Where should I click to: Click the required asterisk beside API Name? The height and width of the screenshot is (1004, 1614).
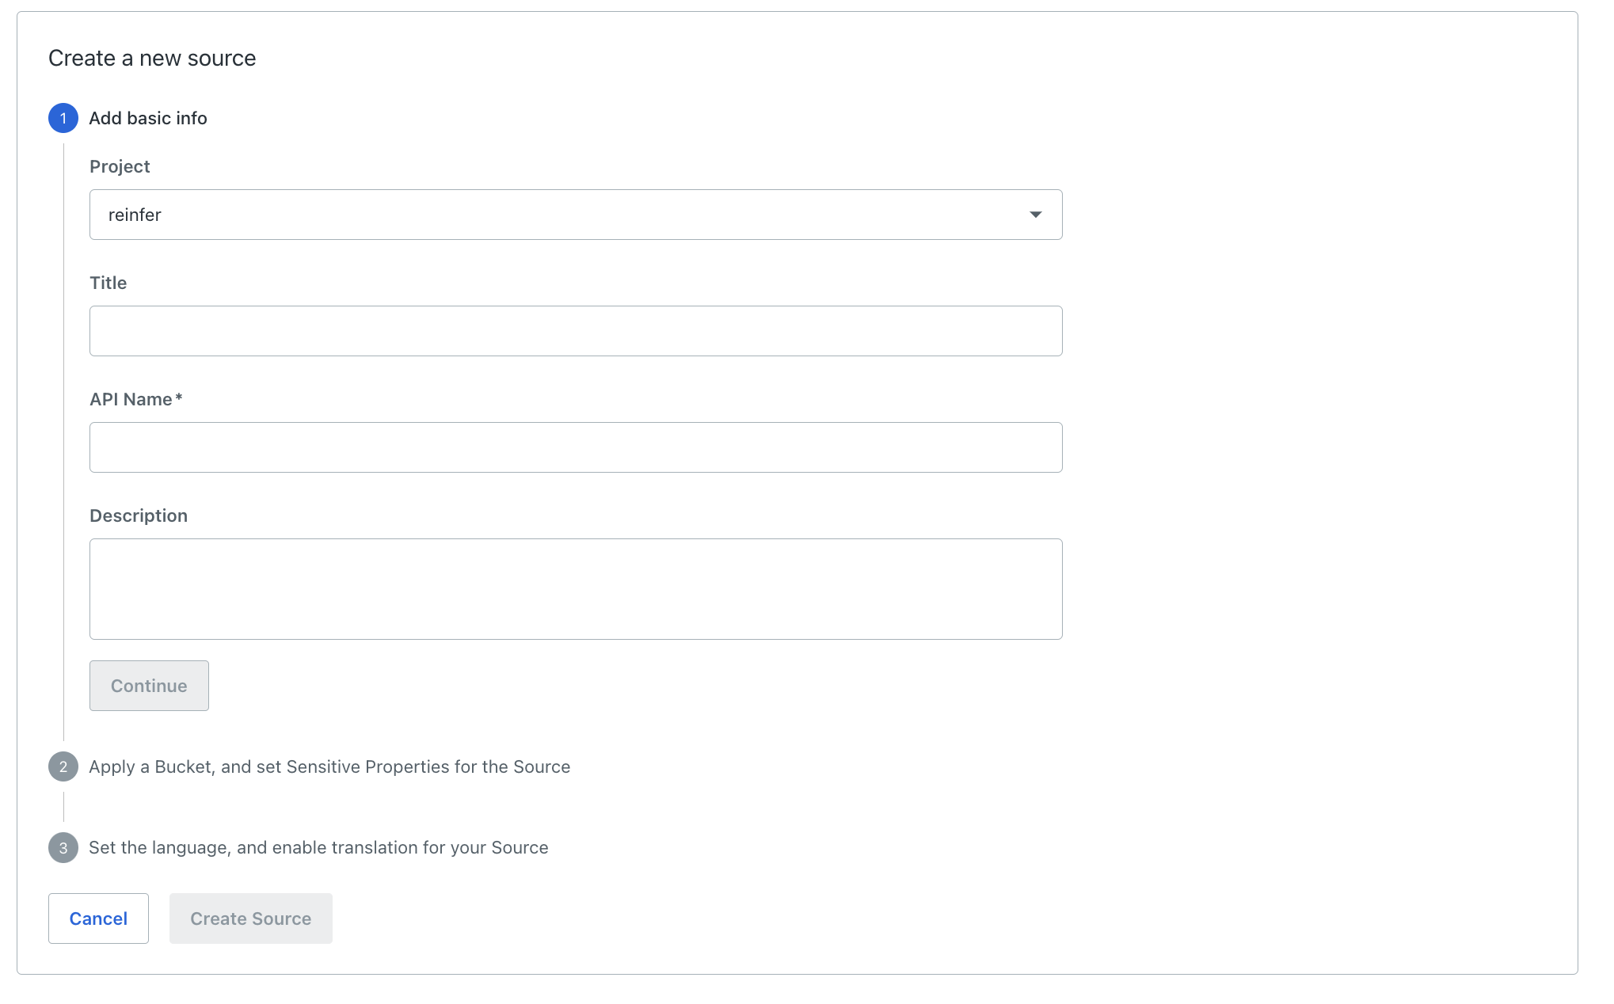tap(179, 397)
